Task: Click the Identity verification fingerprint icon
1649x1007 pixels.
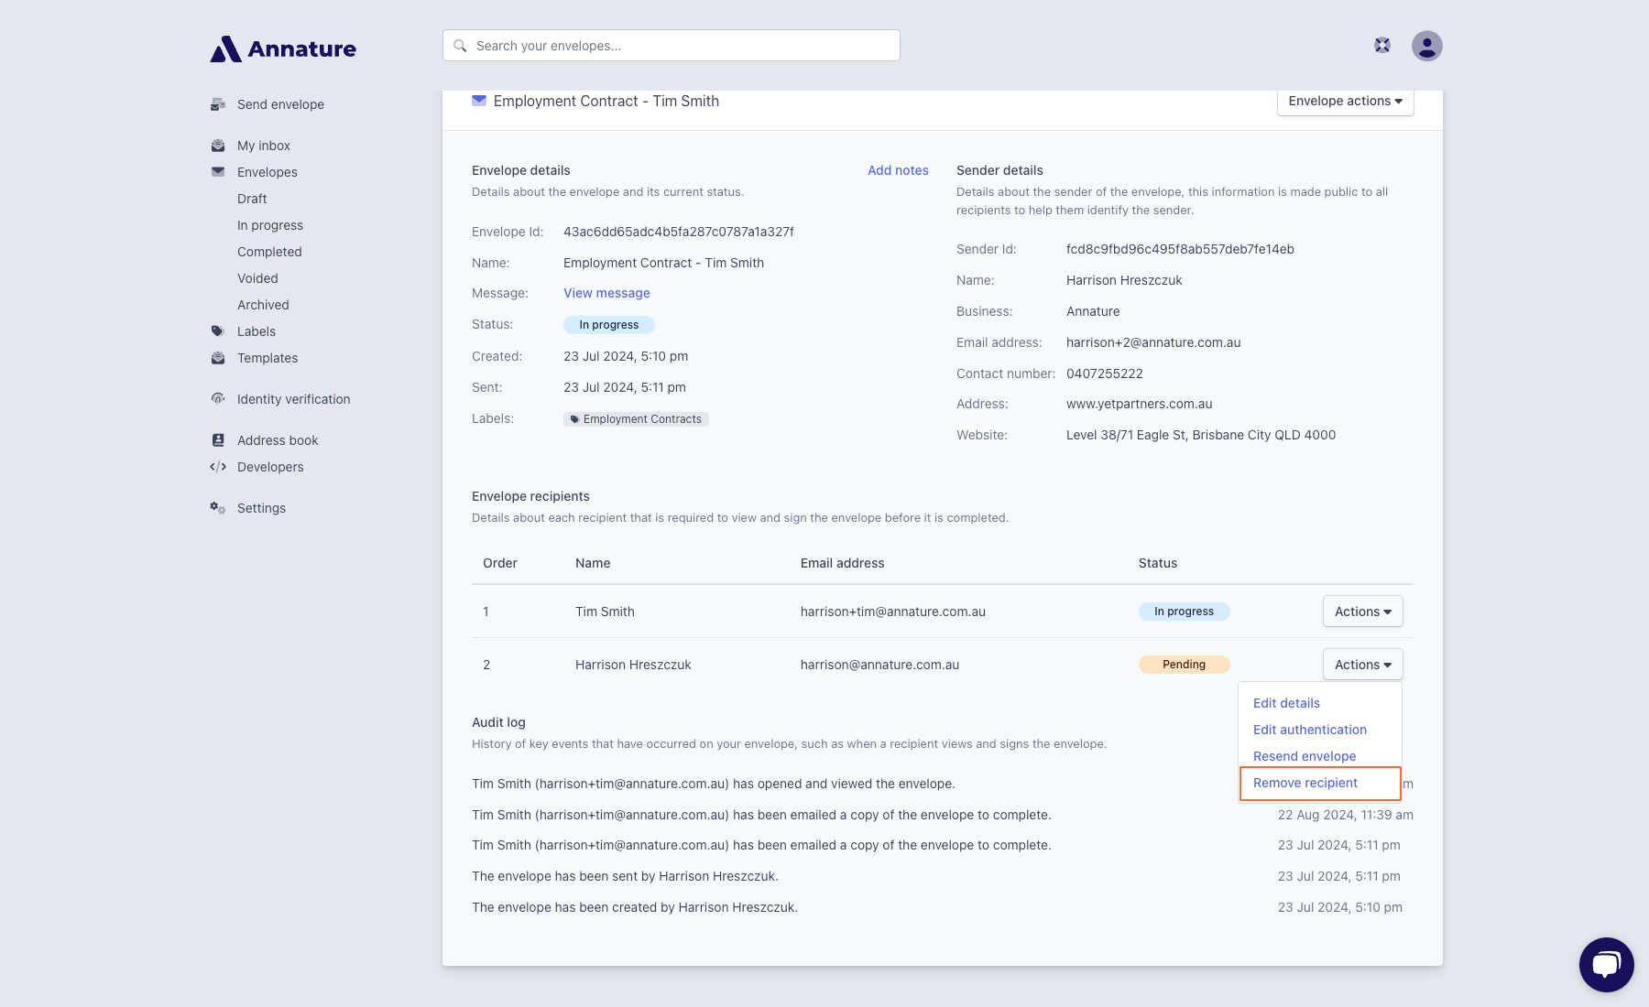Action: coord(218,399)
